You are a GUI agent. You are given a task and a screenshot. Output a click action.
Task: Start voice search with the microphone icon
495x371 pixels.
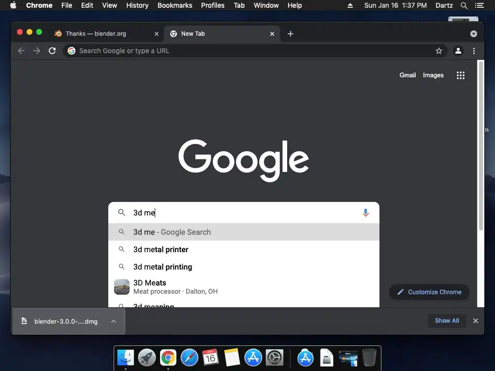click(x=365, y=213)
